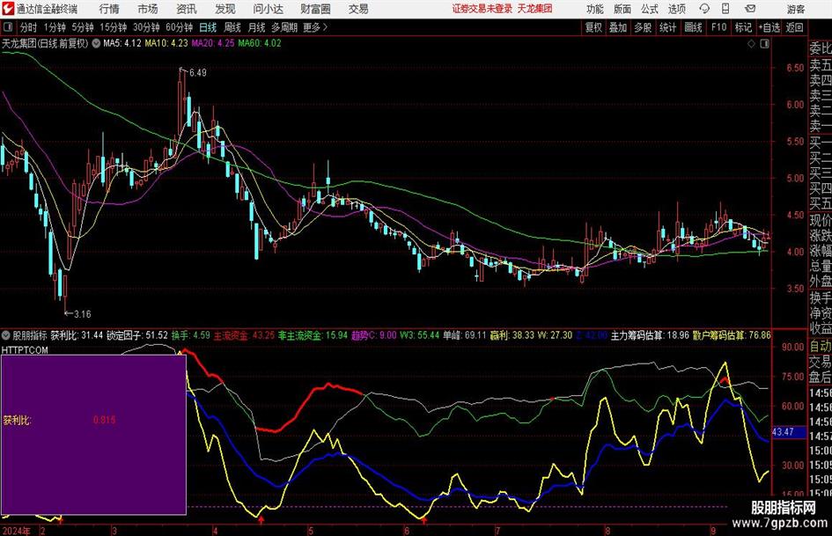Open main chart indicator dropdown arrow

pyautogui.click(x=96, y=43)
